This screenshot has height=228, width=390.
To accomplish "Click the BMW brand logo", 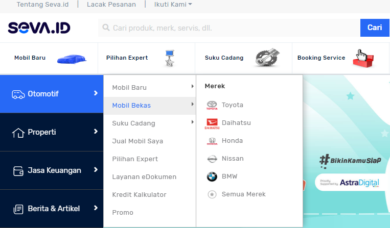I will [x=212, y=176].
